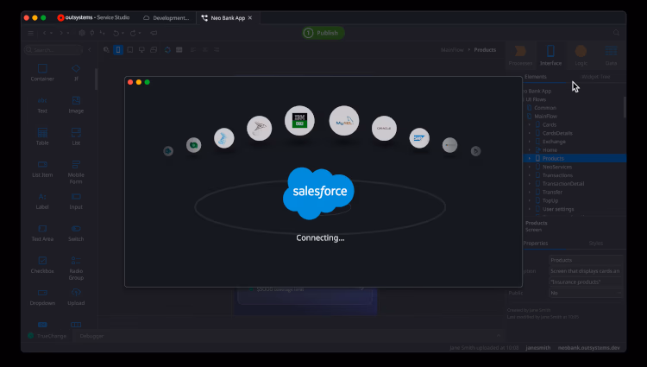Click the grey connector icon right of SAP
647x367 pixels.
click(x=449, y=145)
